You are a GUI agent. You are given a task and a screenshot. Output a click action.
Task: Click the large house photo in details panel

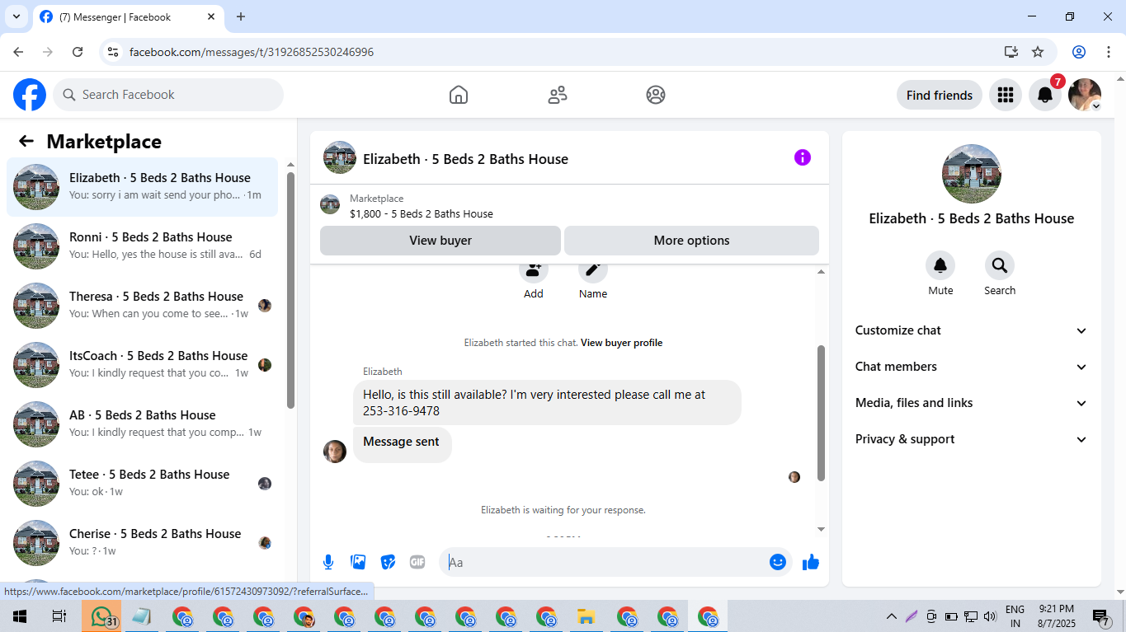pos(972,174)
